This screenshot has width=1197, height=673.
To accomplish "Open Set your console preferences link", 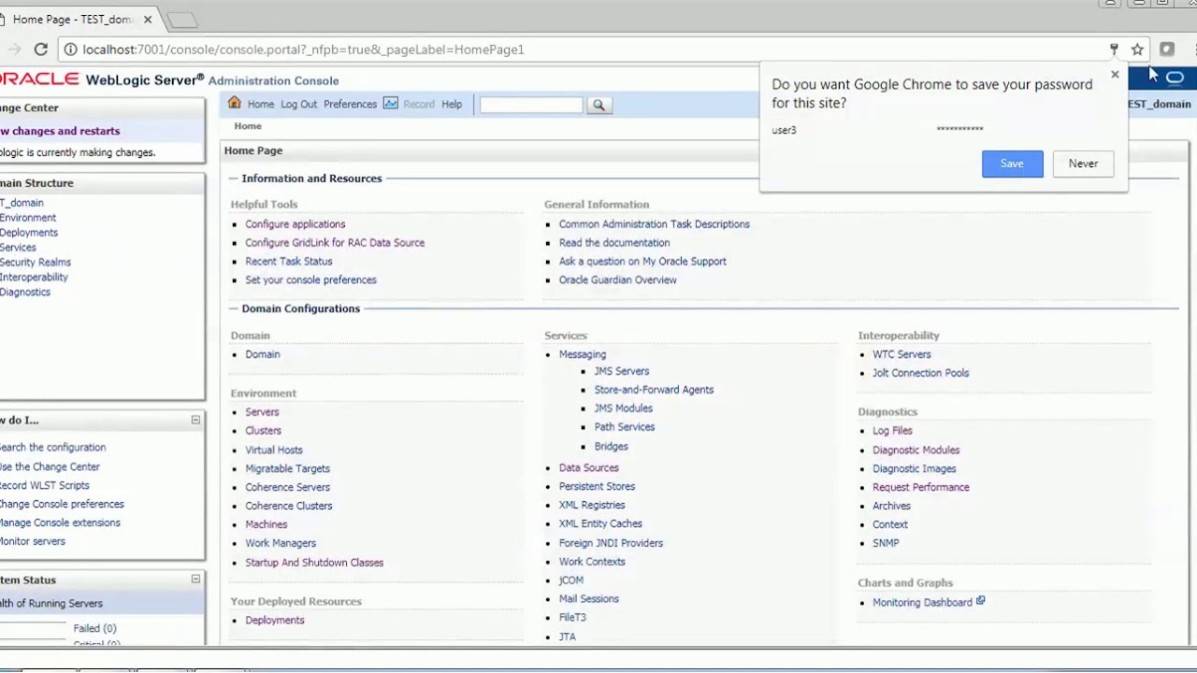I will (x=310, y=280).
